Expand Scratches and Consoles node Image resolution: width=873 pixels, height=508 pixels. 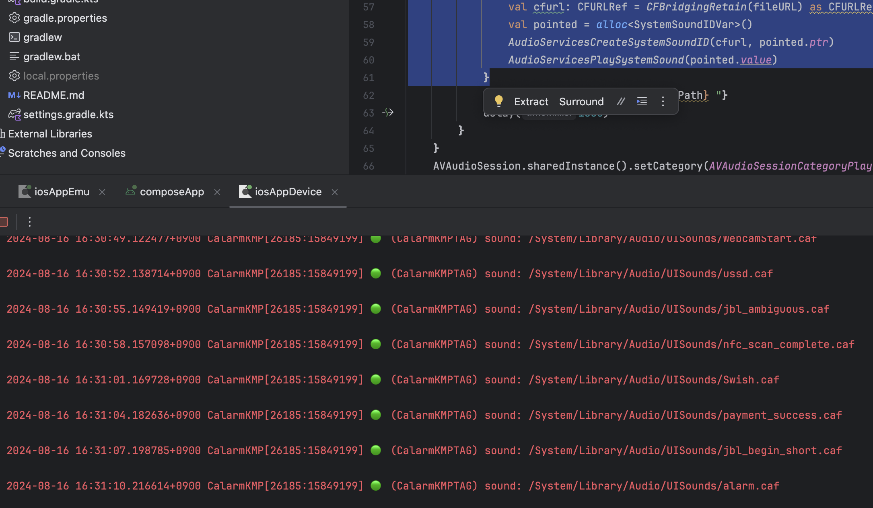pyautogui.click(x=66, y=153)
